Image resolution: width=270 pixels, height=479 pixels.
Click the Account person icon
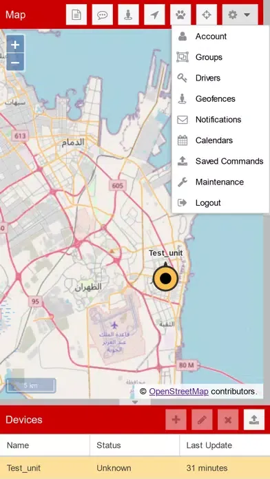(183, 36)
